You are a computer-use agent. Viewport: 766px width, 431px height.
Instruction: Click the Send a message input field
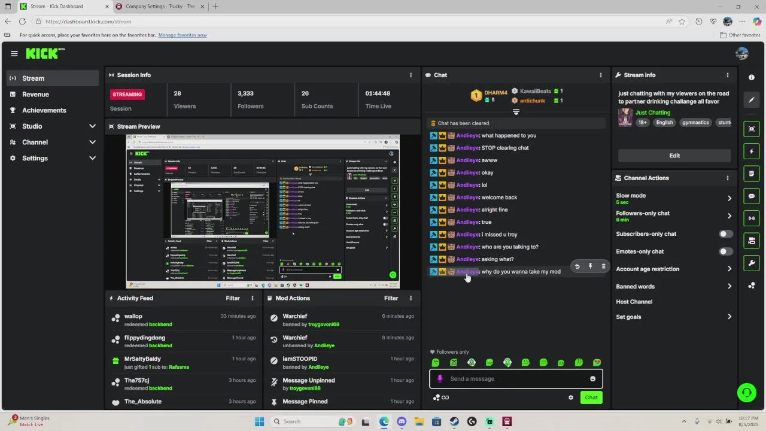pyautogui.click(x=516, y=379)
